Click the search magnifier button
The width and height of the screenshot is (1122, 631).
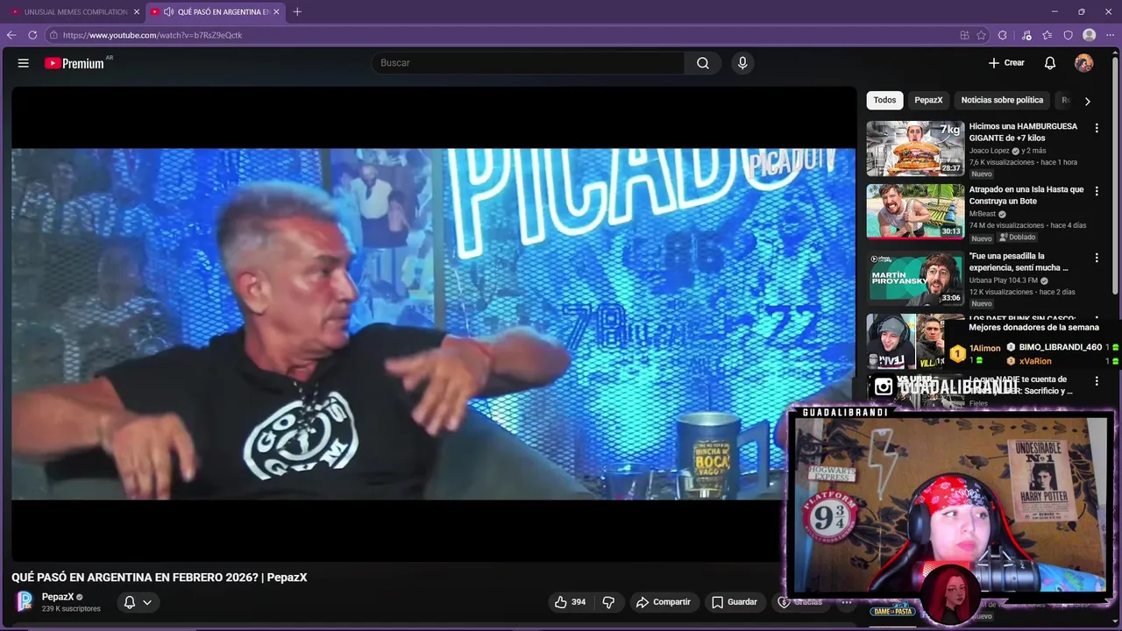(x=703, y=63)
